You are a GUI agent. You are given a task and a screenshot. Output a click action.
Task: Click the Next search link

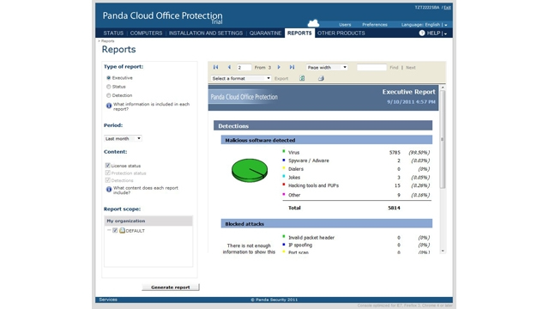click(411, 67)
